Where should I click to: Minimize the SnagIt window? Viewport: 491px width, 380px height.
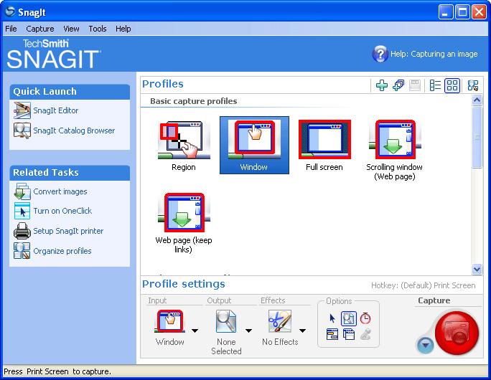coord(445,12)
